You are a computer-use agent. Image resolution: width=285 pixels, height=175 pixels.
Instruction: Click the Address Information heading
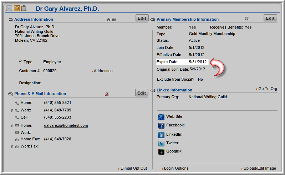34,19
